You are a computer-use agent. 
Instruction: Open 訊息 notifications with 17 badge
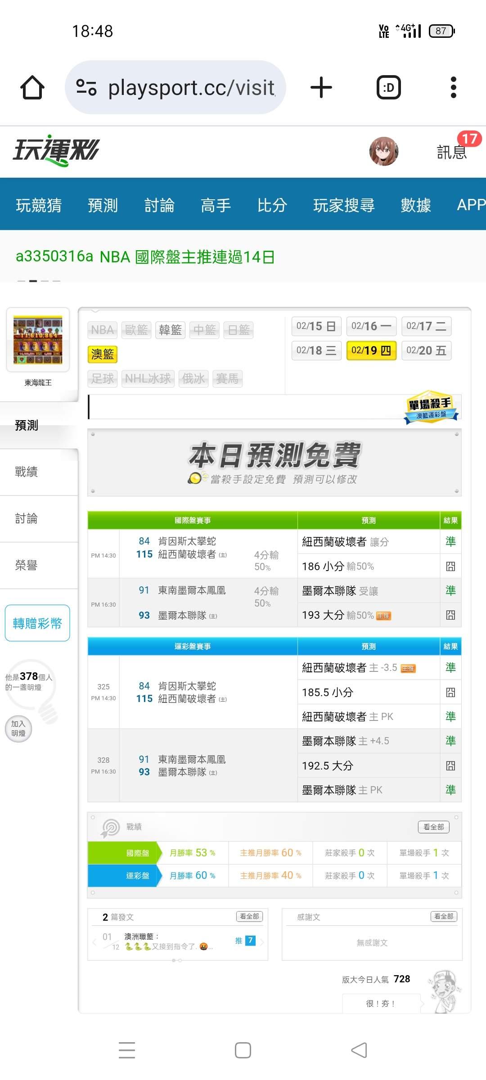(x=452, y=151)
